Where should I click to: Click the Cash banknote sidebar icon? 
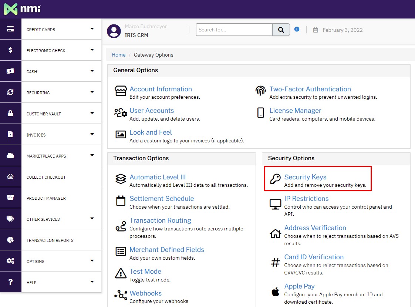click(x=10, y=71)
